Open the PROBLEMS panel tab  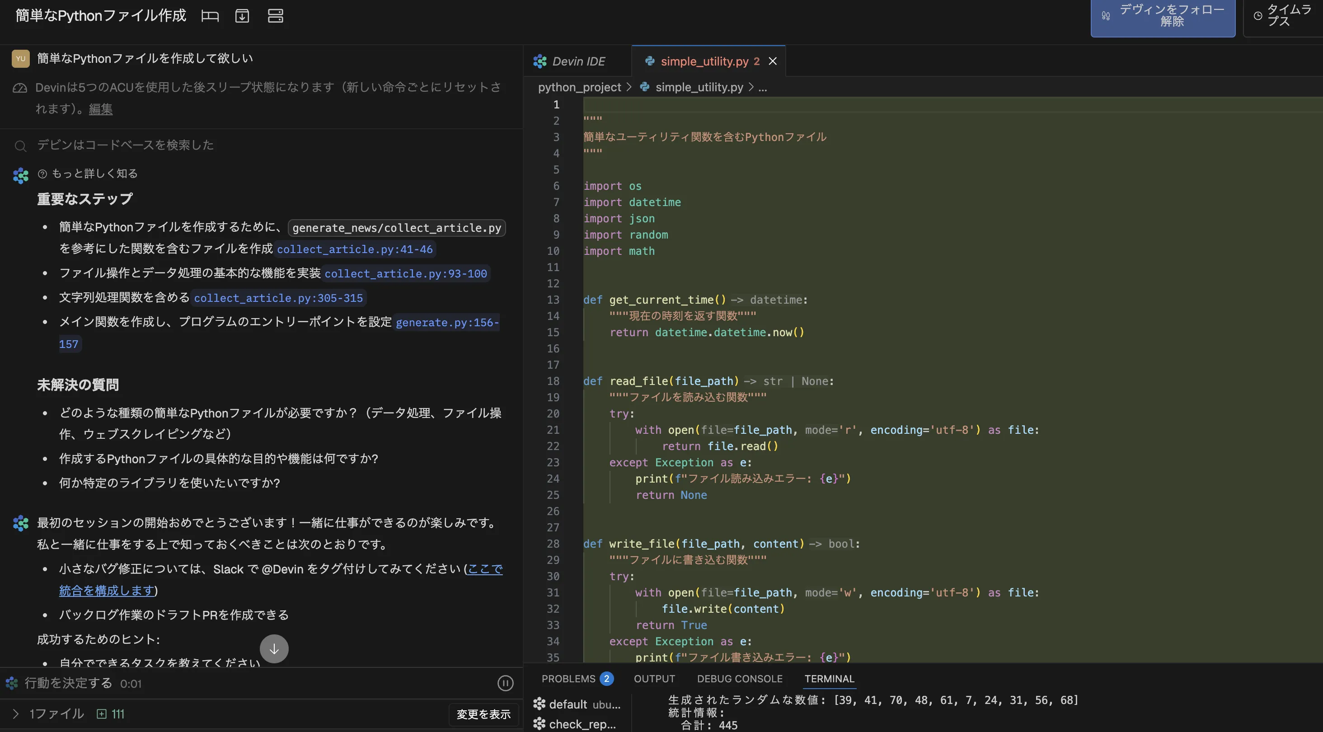(568, 679)
